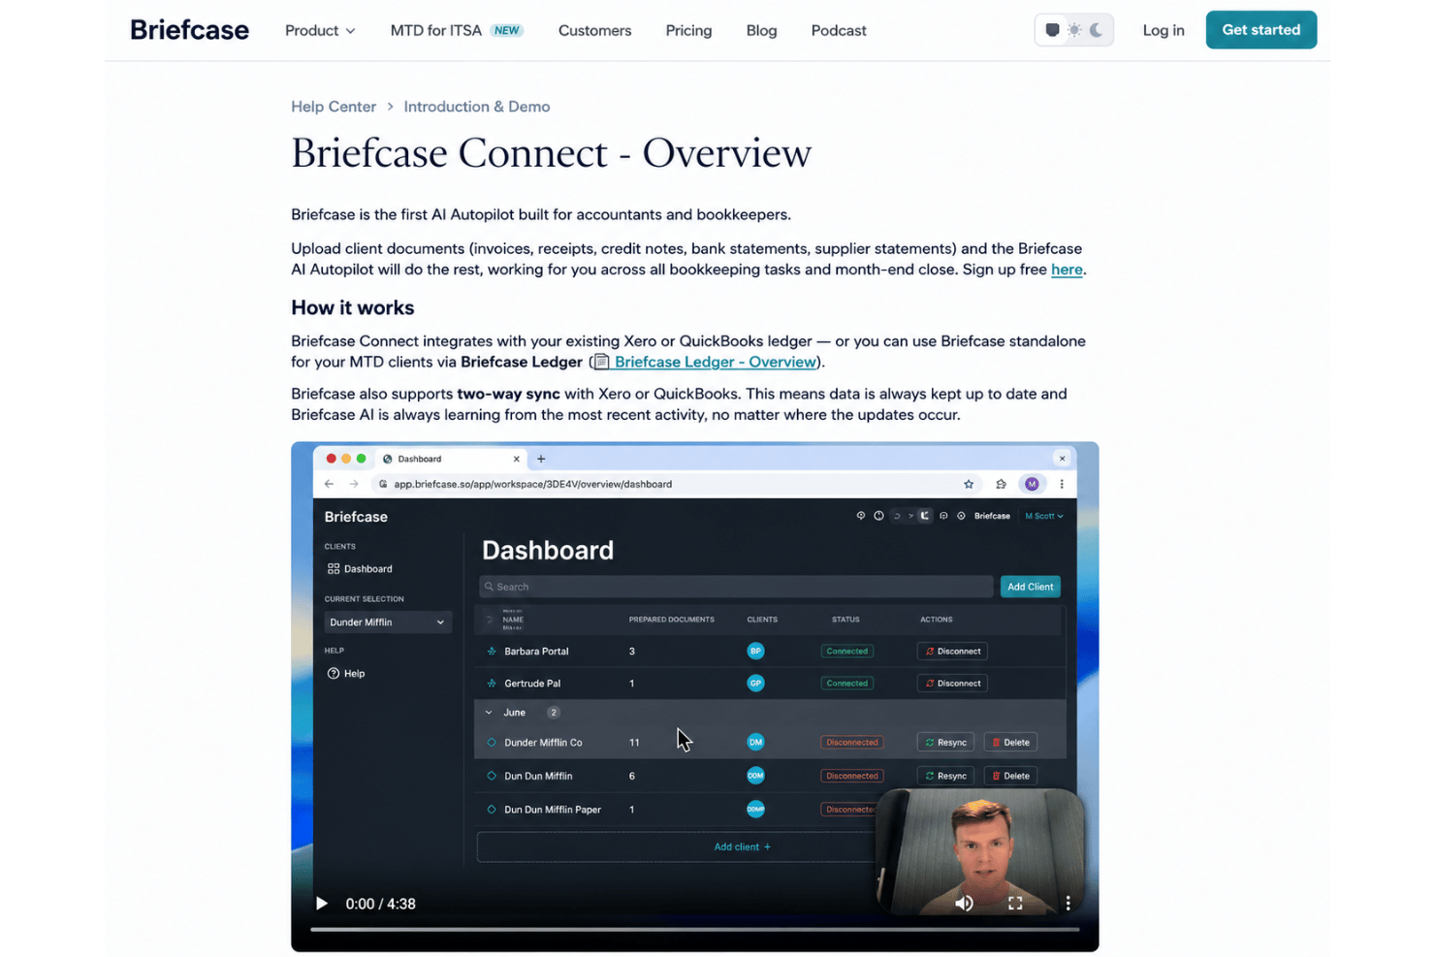Click Resync for Dunder Mifflin Co in video
The image size is (1435, 957).
click(x=945, y=743)
